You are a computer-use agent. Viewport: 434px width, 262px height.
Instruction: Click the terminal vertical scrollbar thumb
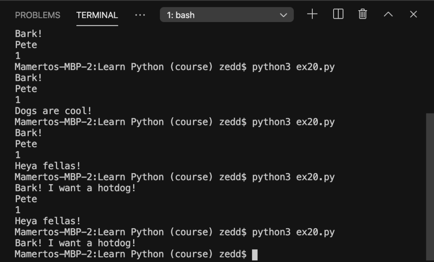point(430,188)
